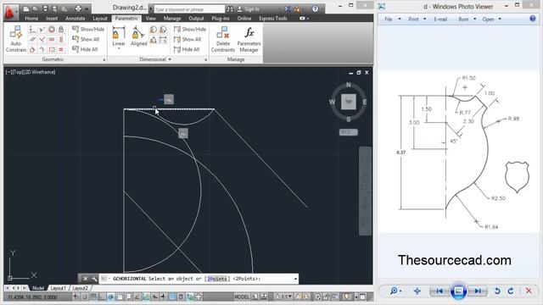Viewport: 543px width, 305px height.
Task: Rotate counterclockwise in Photo Viewer
Action: [497, 291]
